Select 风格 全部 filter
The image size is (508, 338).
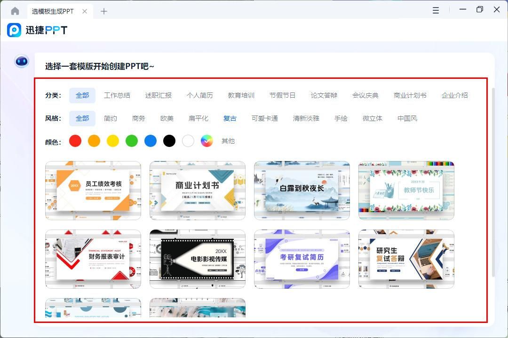click(82, 118)
